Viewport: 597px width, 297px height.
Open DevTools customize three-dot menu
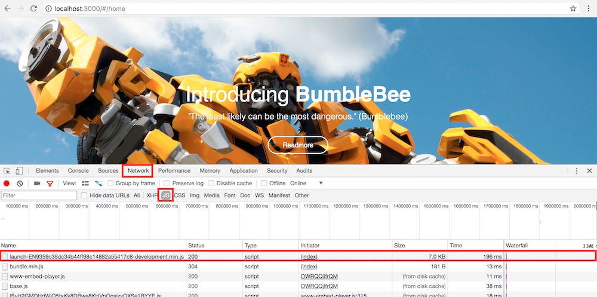[577, 171]
